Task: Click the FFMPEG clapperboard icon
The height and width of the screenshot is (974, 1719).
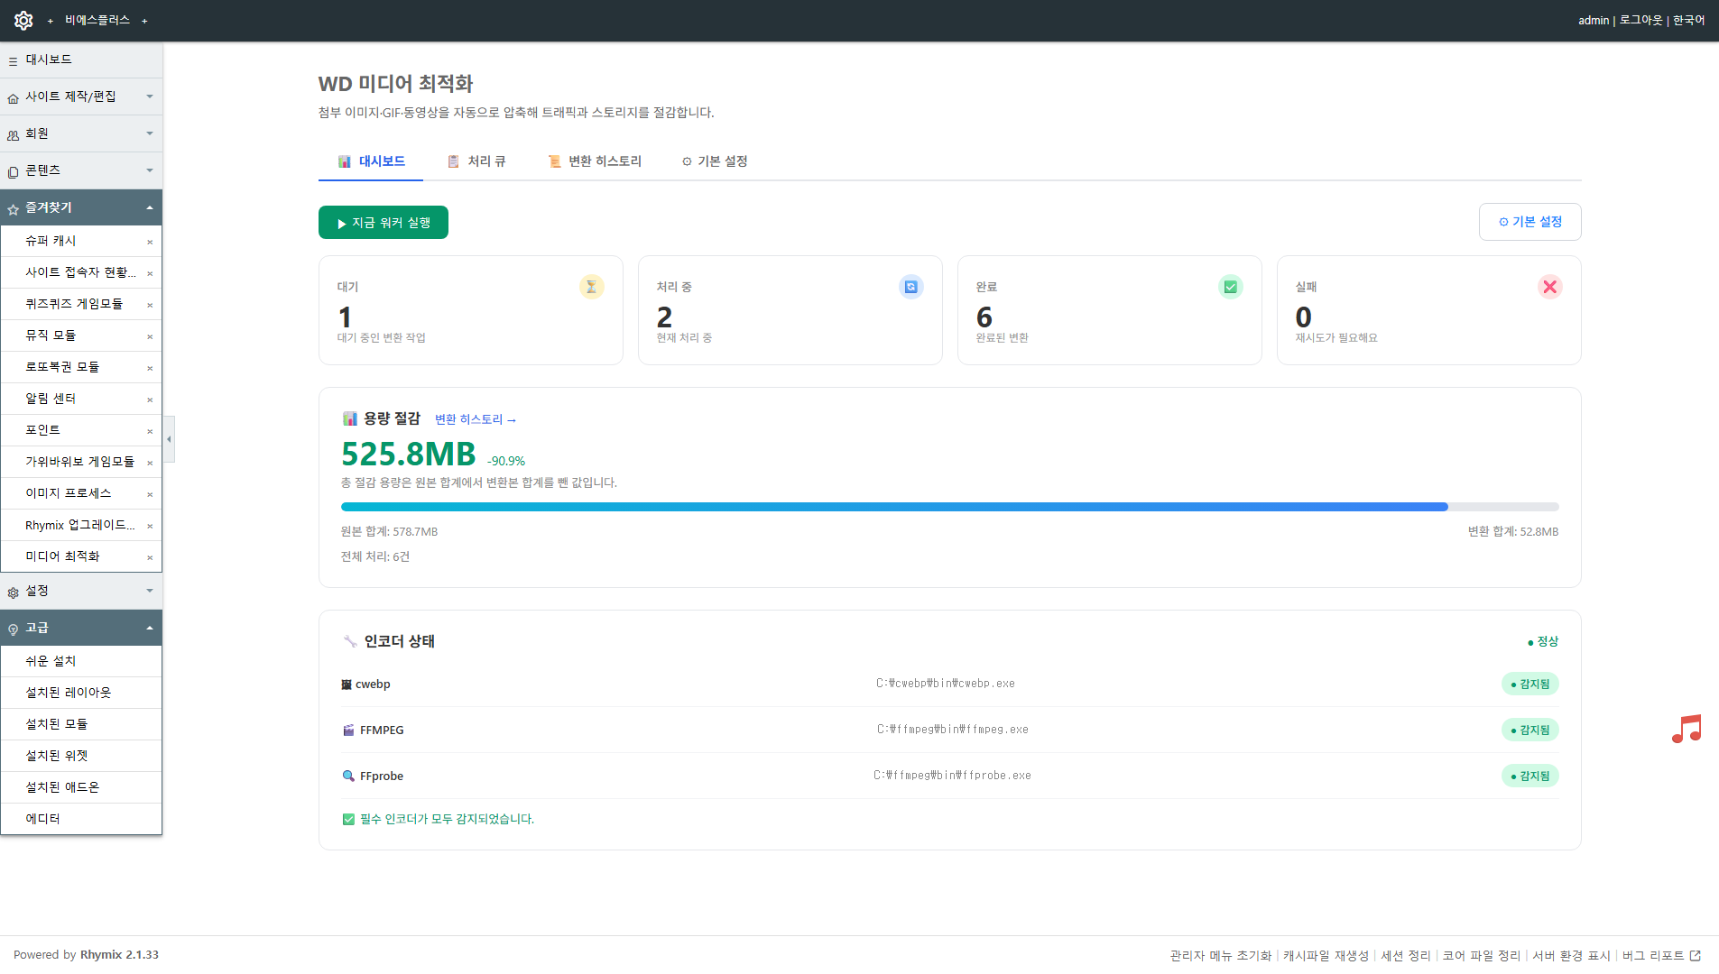Action: coord(348,730)
